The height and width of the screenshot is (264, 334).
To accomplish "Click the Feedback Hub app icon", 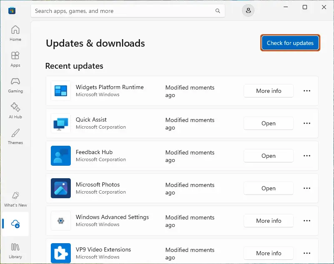I will pos(61,156).
